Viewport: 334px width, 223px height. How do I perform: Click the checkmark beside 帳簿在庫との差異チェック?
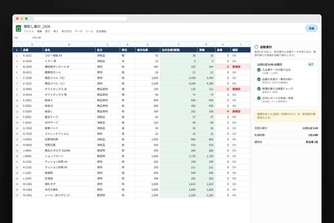point(259,89)
